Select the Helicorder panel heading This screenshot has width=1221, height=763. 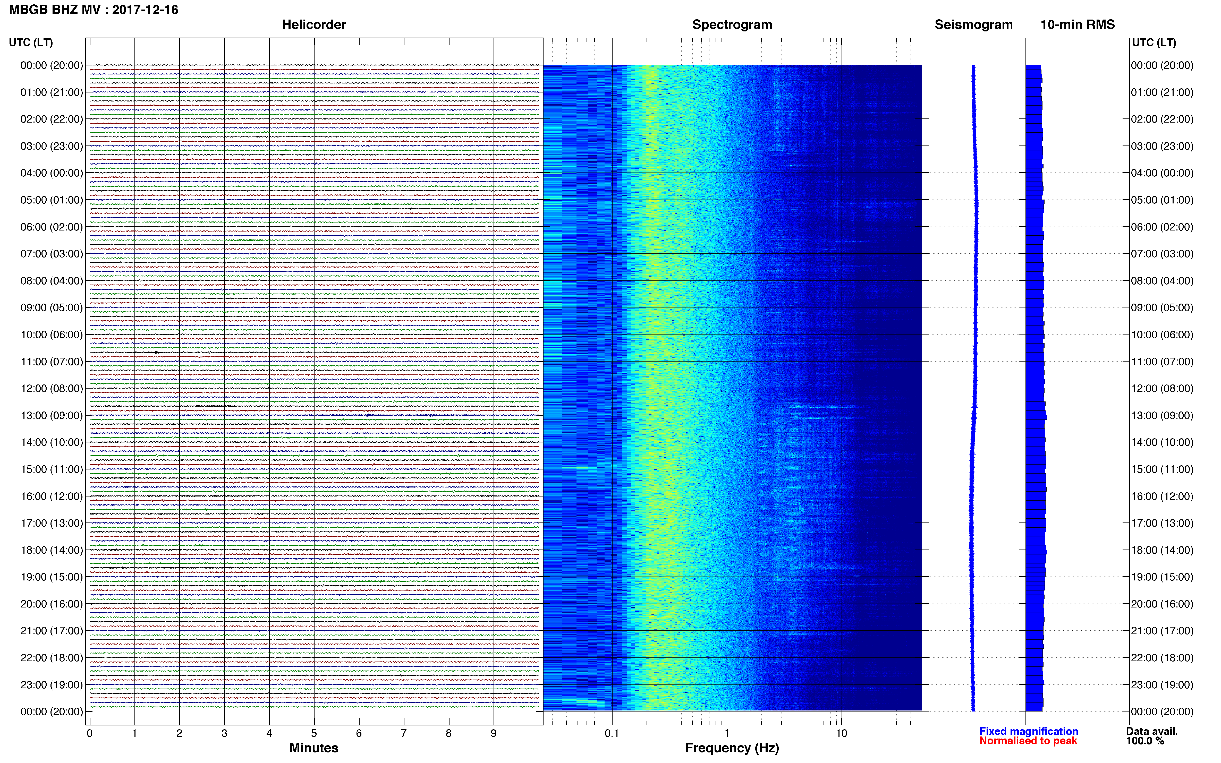tap(313, 25)
